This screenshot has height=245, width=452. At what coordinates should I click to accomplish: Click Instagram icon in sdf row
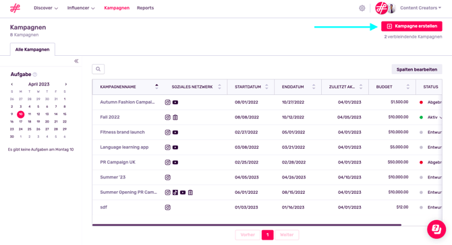pyautogui.click(x=167, y=207)
